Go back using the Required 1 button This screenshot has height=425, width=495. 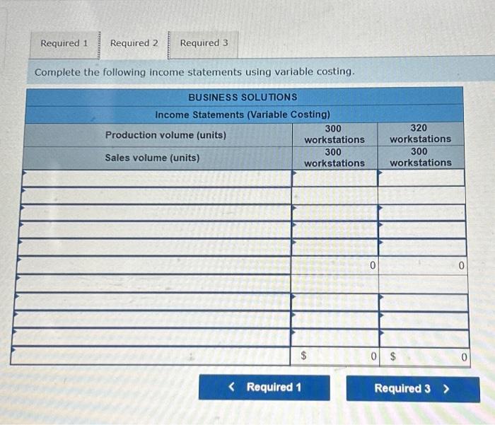tap(264, 388)
